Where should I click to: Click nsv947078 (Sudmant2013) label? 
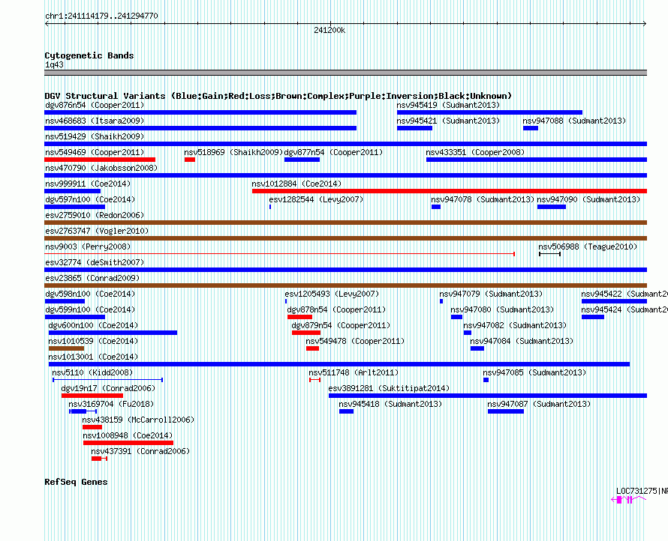(483, 199)
